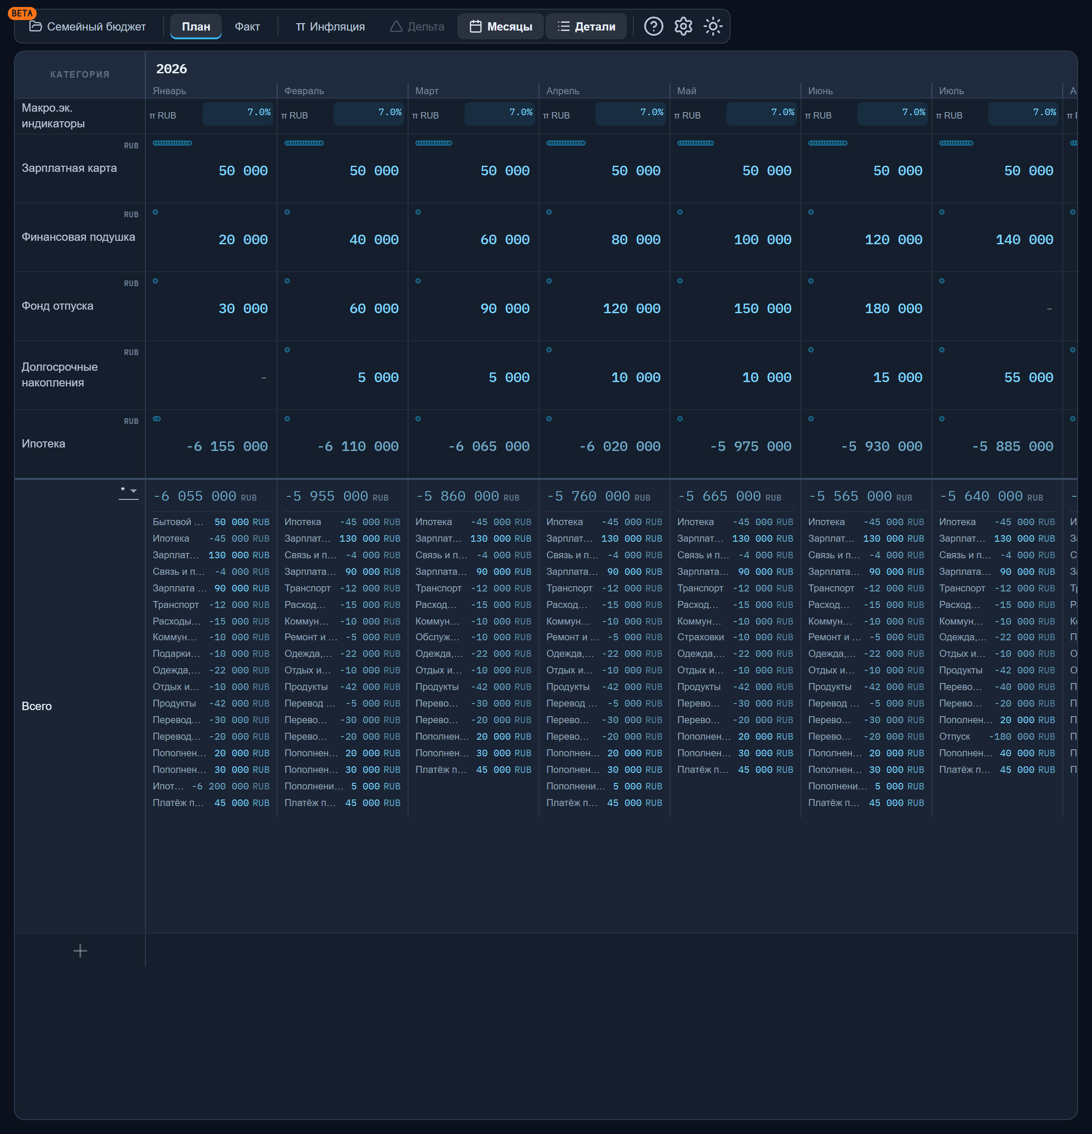Click the 55 000 July Долгосрочные накопления value
The height and width of the screenshot is (1134, 1092).
[1028, 378]
